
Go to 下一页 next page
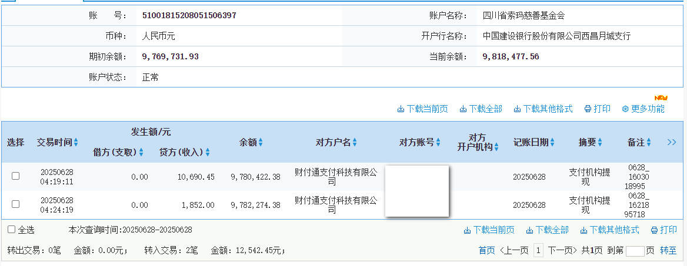[562, 251]
